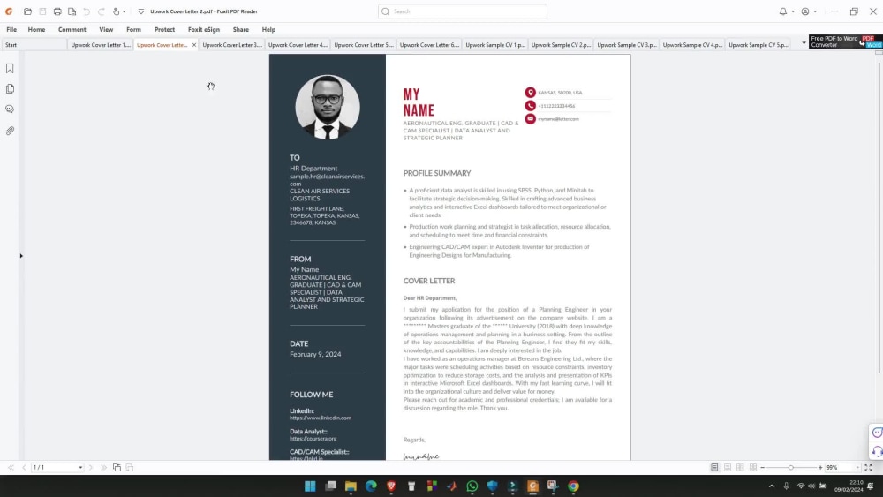Click the Save icon in the quick toolbar
883x497 pixels.
coord(42,11)
